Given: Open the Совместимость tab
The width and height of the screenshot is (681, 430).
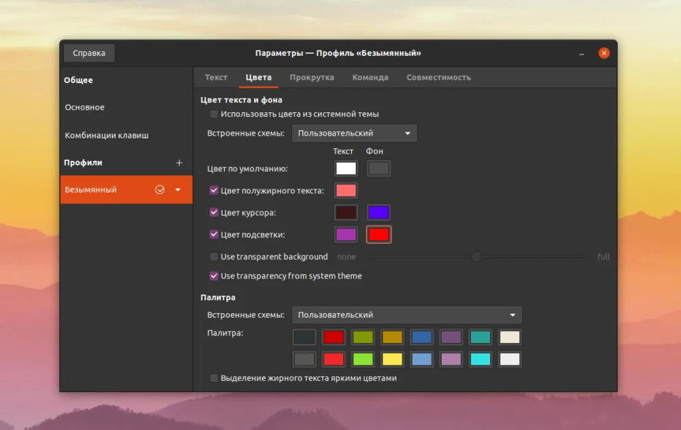Looking at the screenshot, I should point(439,77).
